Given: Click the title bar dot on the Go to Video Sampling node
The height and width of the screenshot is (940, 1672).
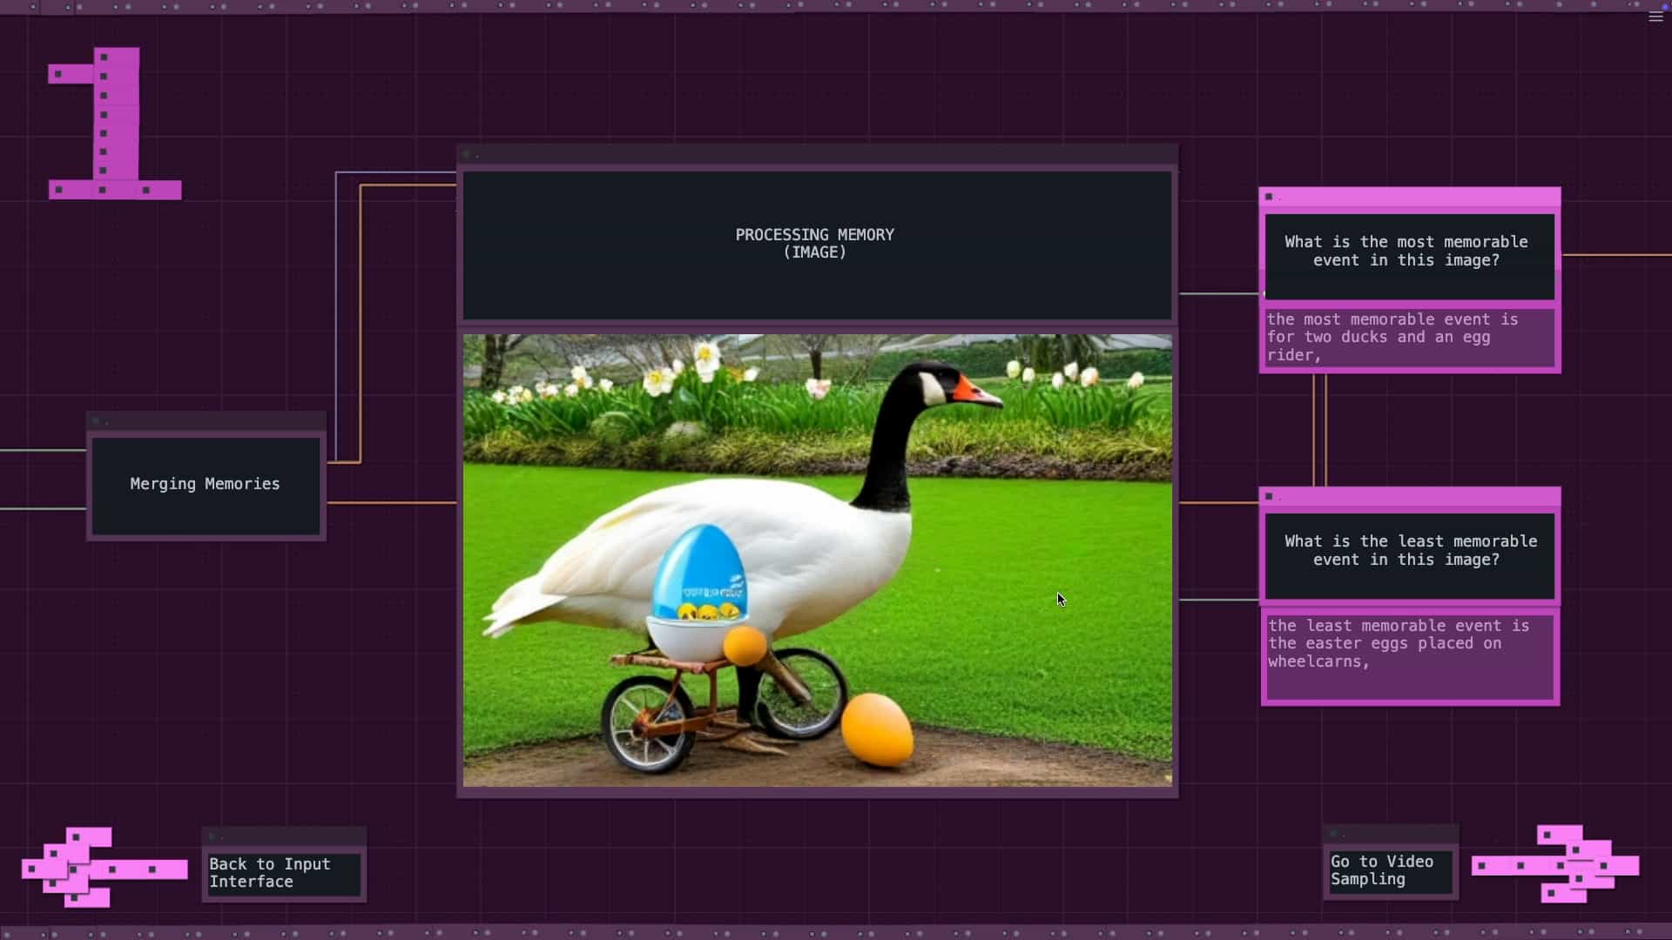Looking at the screenshot, I should 1333,834.
